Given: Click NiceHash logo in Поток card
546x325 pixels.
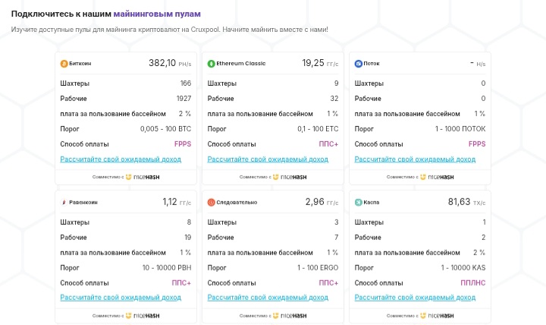Looking at the screenshot, I should click(x=437, y=177).
